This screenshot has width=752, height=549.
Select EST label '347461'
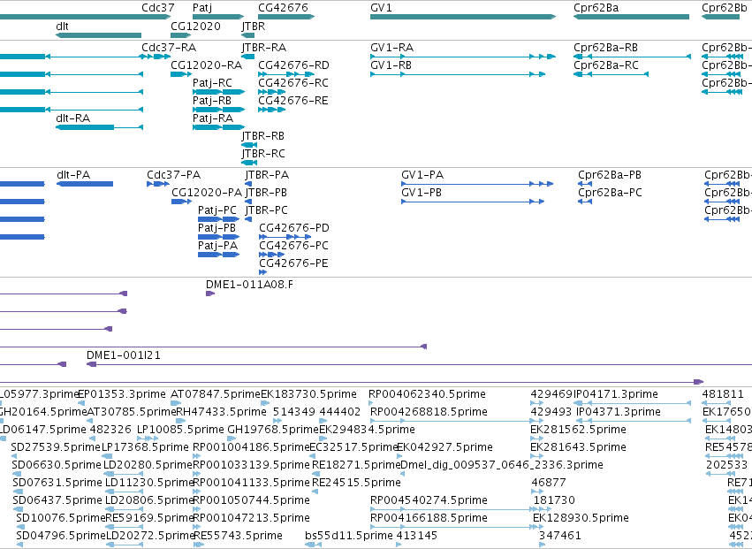pos(560,535)
